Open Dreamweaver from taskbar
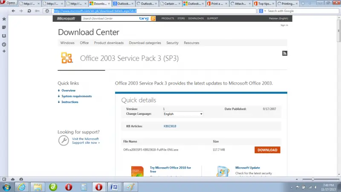This screenshot has width=341, height=192. click(53, 187)
